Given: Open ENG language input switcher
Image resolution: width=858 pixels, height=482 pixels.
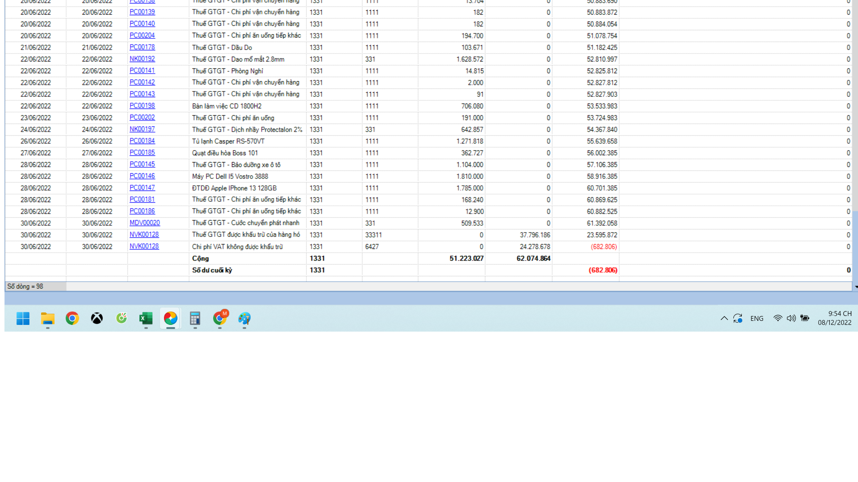Looking at the screenshot, I should tap(757, 318).
